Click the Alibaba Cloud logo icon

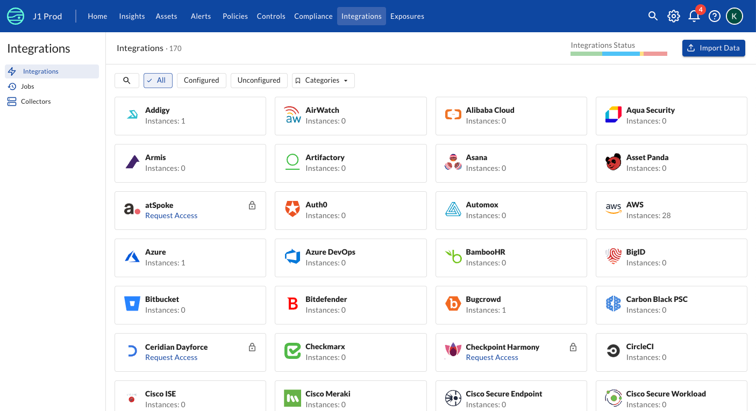point(453,114)
